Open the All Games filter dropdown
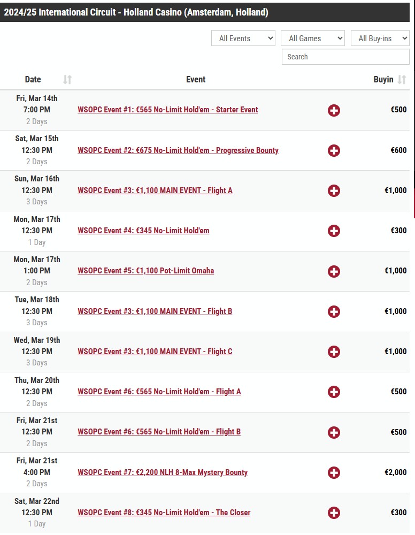 [x=313, y=38]
